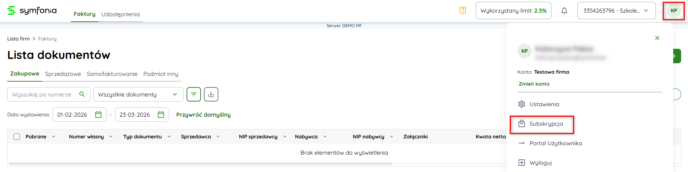
Task: Focus the Wyszukaj po numerze search field
Action: (42, 94)
